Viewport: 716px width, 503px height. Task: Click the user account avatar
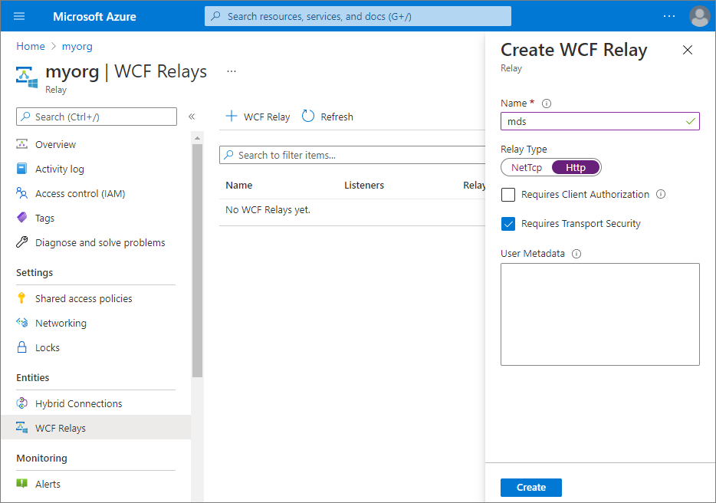(699, 16)
